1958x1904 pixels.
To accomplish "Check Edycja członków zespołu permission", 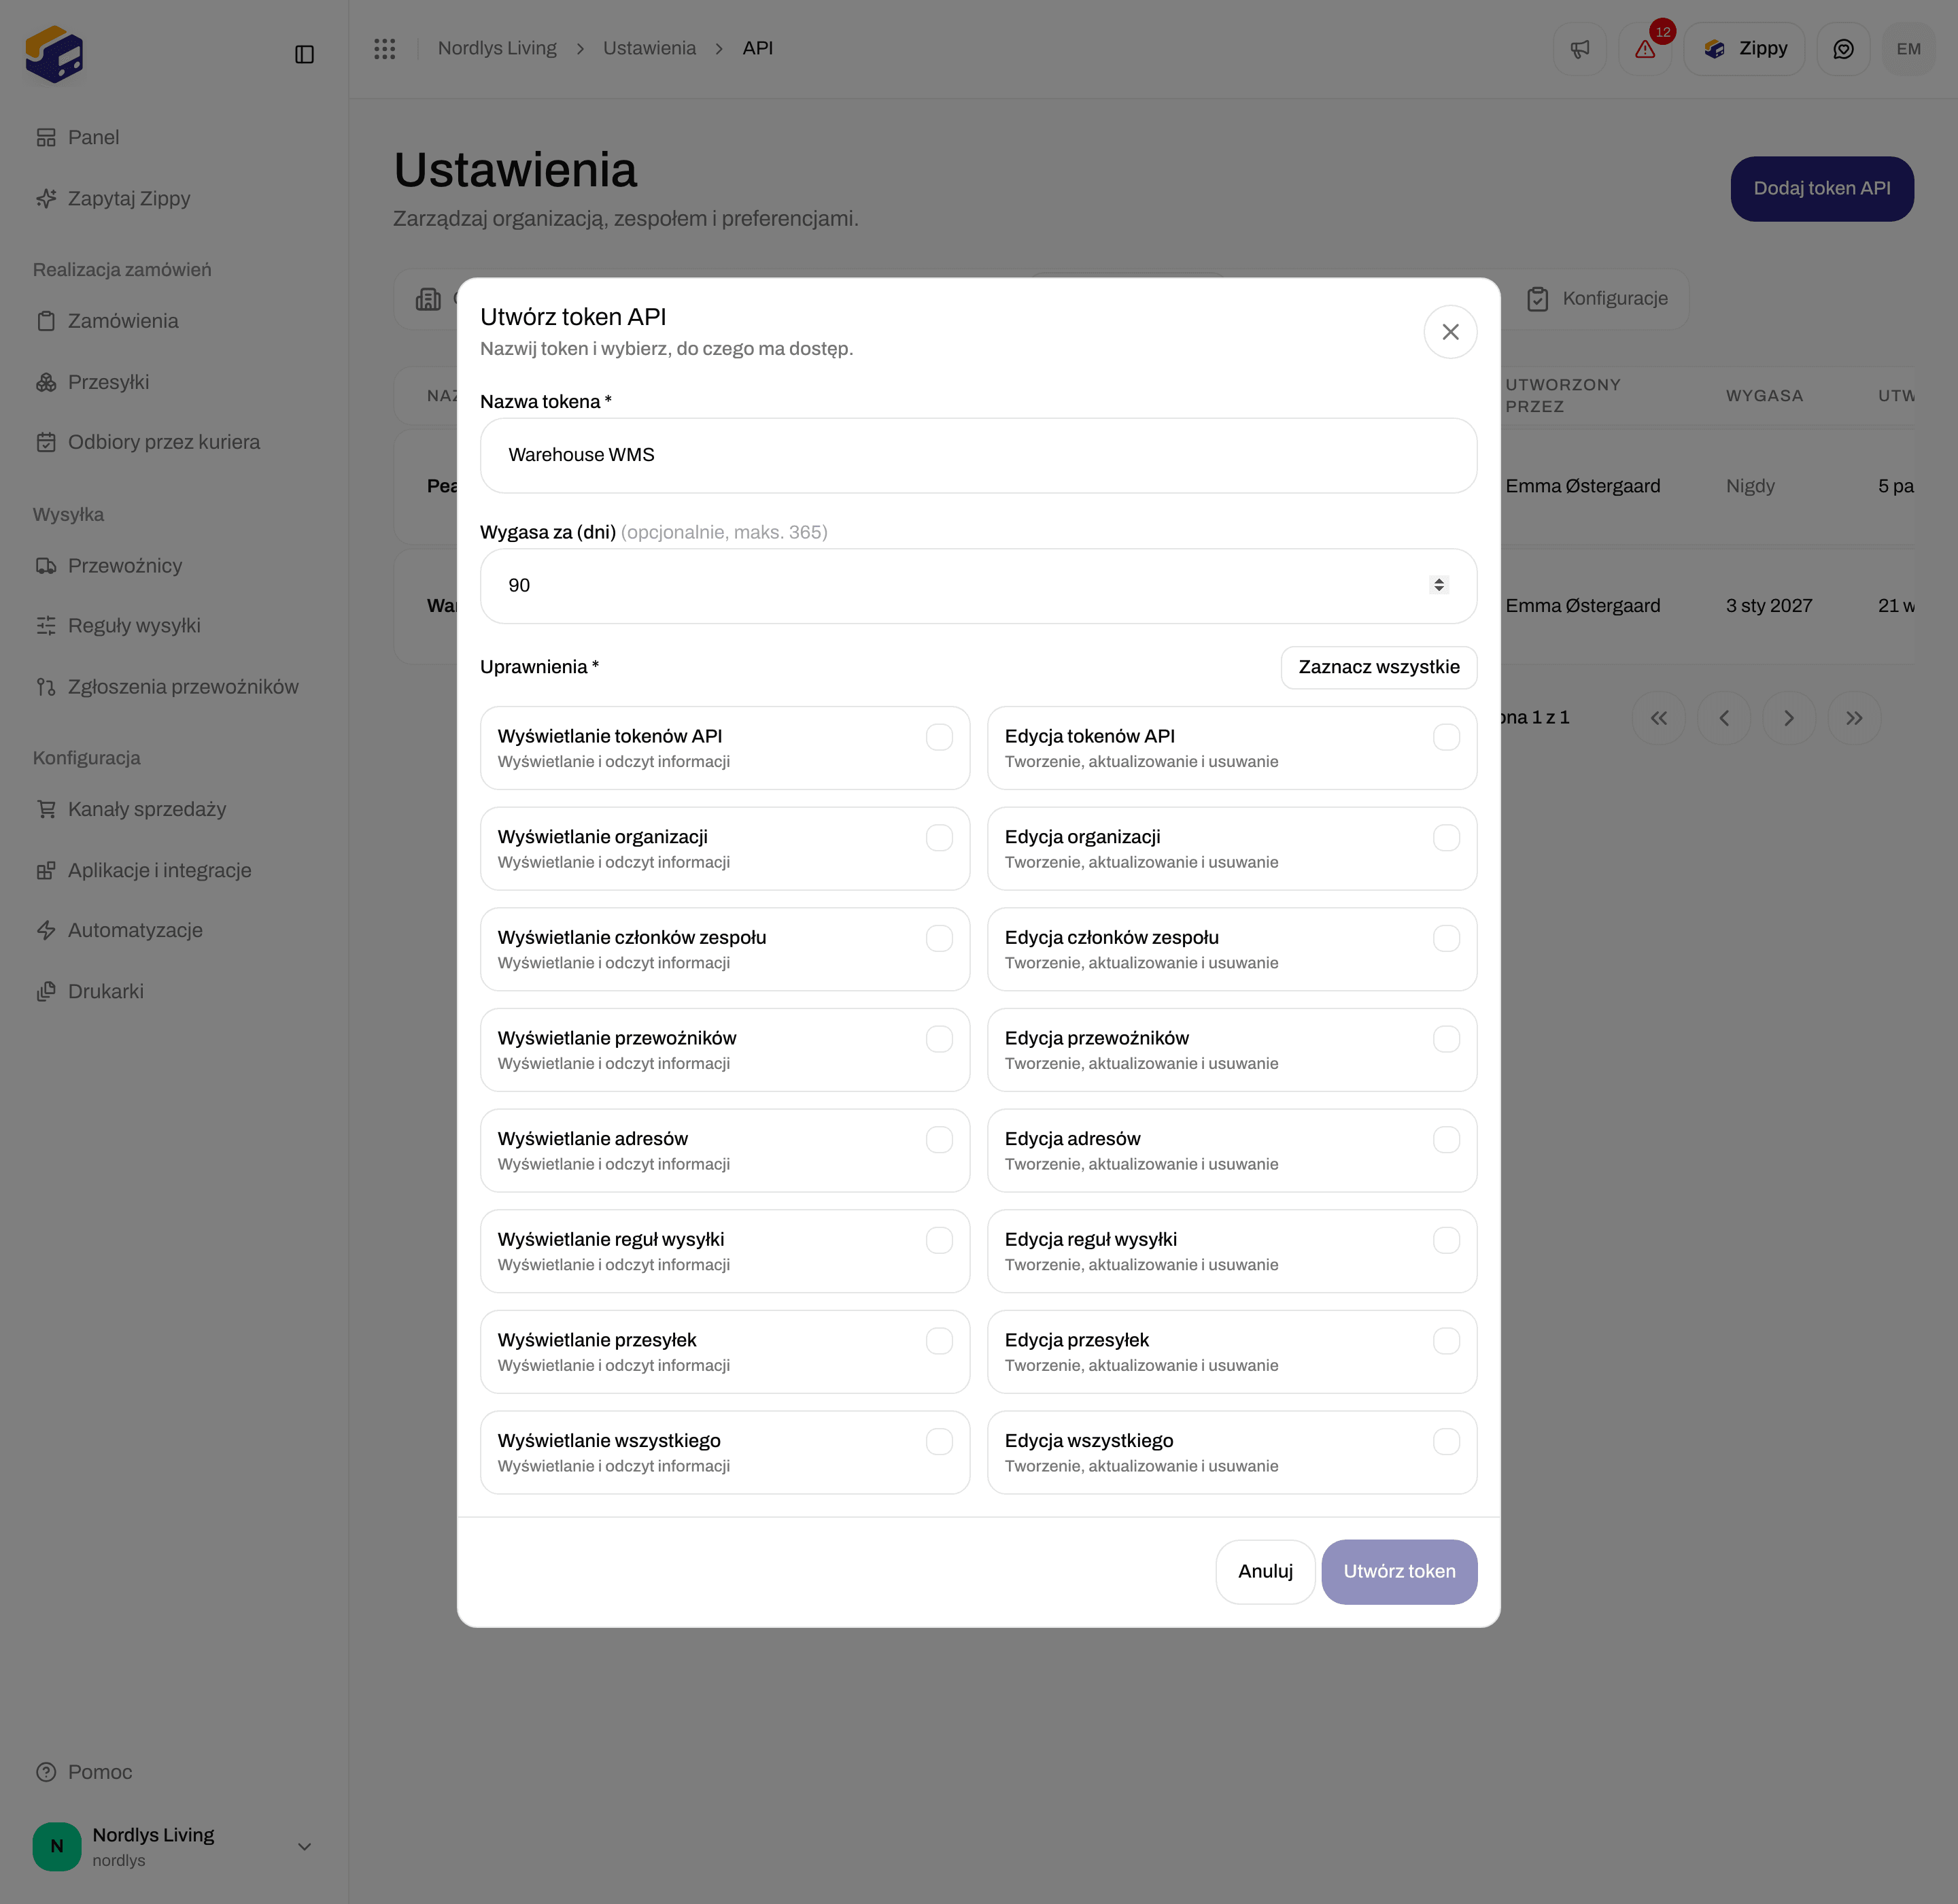I will pos(1446,938).
